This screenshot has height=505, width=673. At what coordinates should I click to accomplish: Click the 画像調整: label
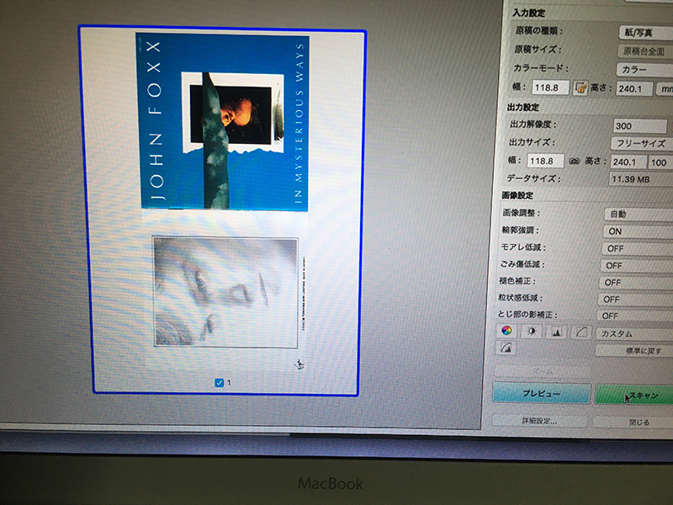click(522, 213)
